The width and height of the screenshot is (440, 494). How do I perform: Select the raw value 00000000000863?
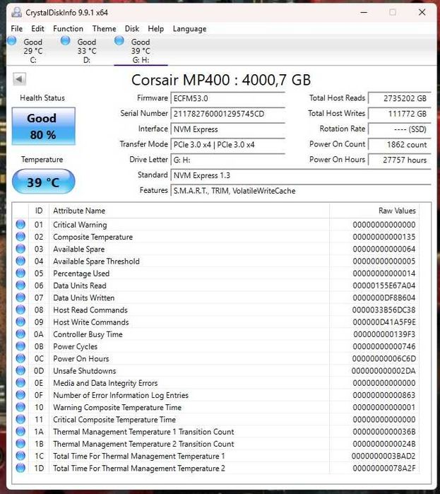[x=384, y=395]
